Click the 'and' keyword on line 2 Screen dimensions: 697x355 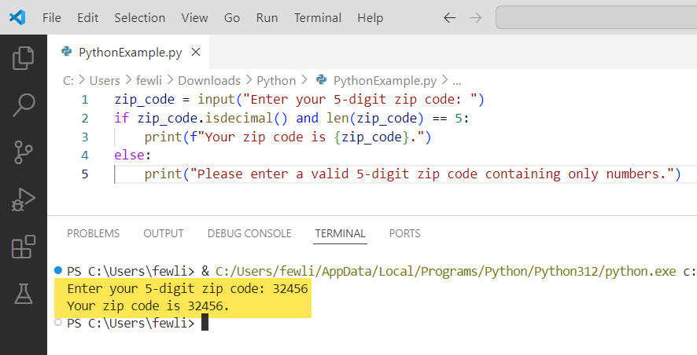(307, 119)
